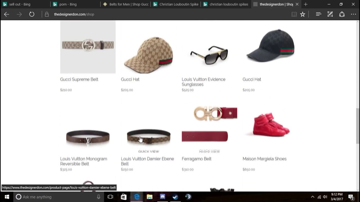Open Steam from the taskbar

[175, 197]
